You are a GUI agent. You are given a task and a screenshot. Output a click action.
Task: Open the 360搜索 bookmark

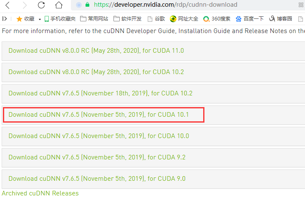click(x=217, y=19)
